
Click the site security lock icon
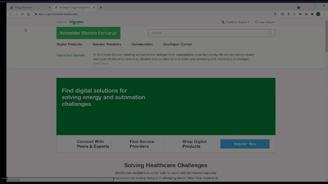coord(36,14)
